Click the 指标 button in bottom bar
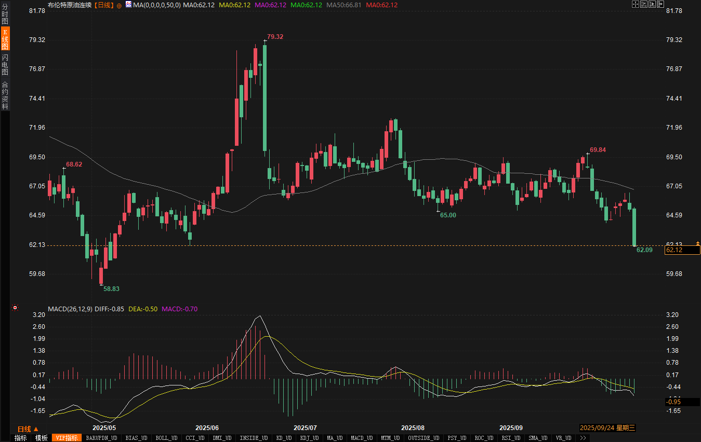Screen dimensions: 701x442 click(x=20, y=438)
